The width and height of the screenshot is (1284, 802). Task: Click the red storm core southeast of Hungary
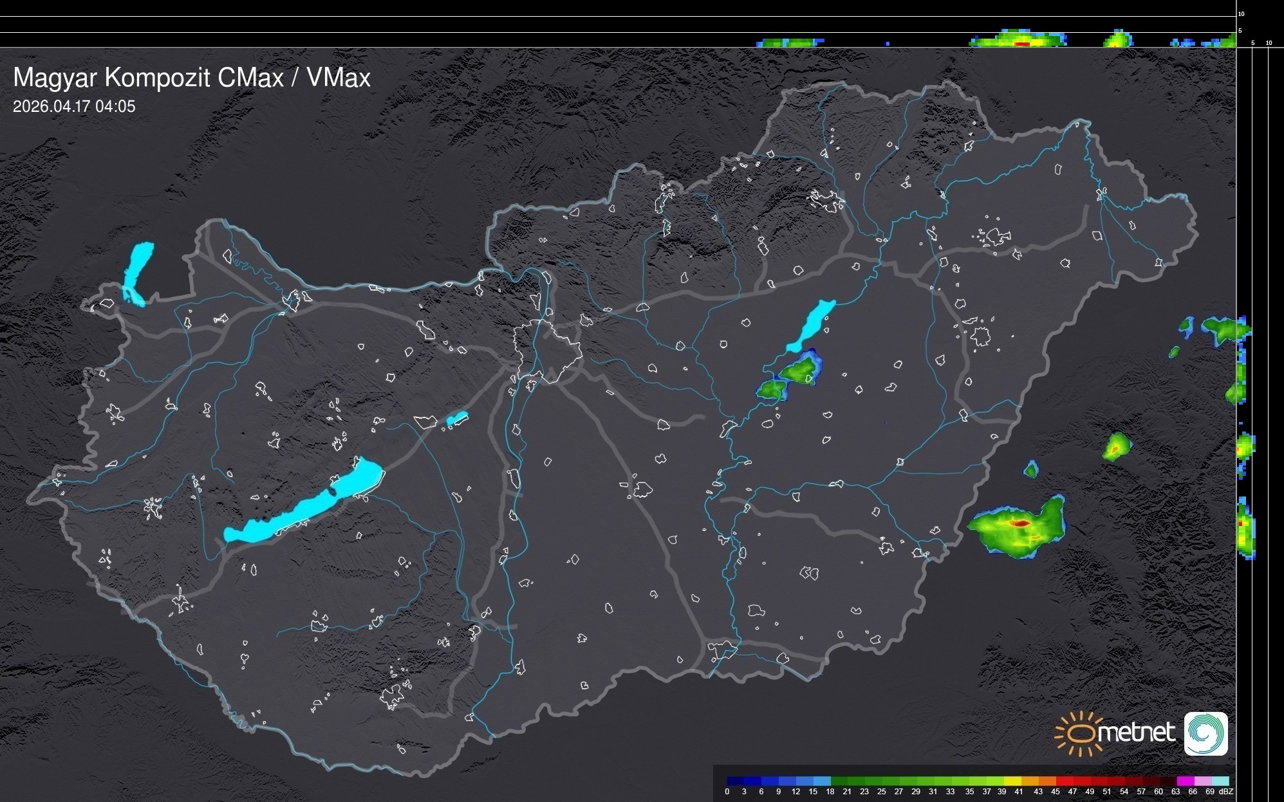click(x=1019, y=524)
